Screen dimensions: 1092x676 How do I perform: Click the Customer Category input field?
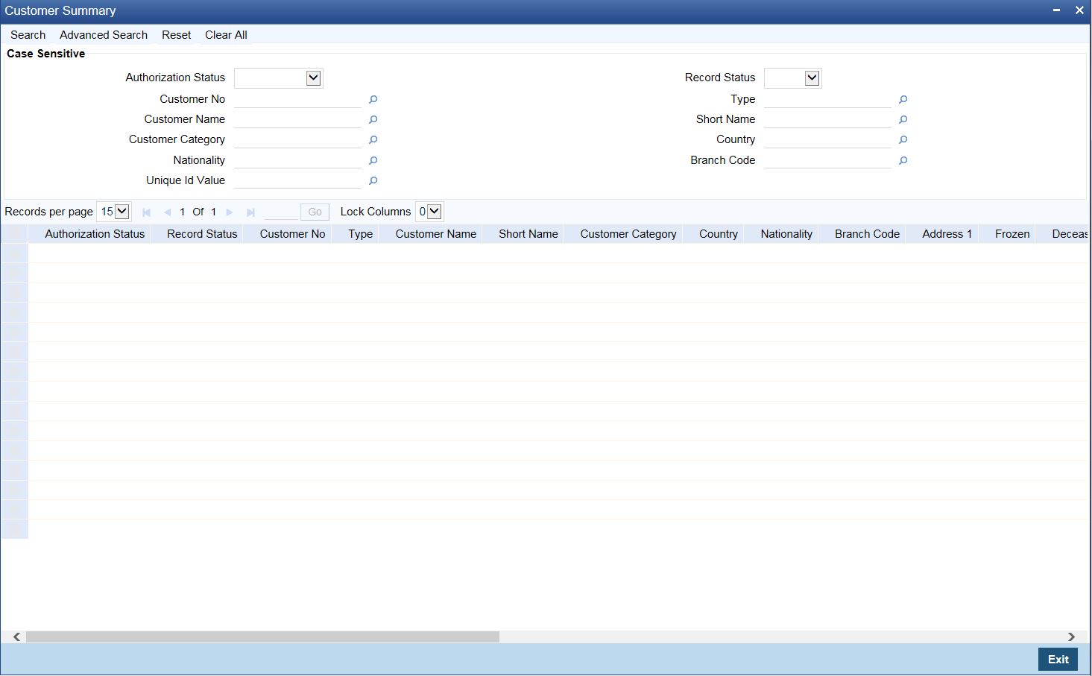point(297,139)
